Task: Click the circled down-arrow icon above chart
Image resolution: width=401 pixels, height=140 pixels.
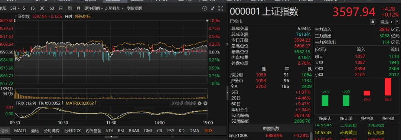Action: click(x=204, y=9)
